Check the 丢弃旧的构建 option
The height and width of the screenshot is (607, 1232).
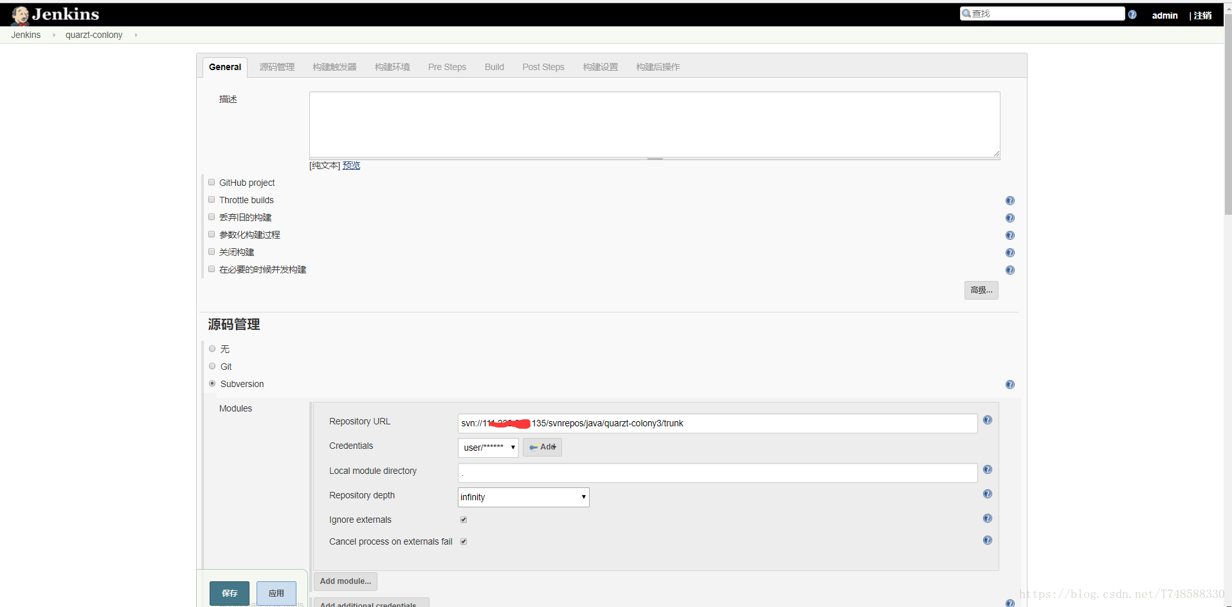pos(212,217)
